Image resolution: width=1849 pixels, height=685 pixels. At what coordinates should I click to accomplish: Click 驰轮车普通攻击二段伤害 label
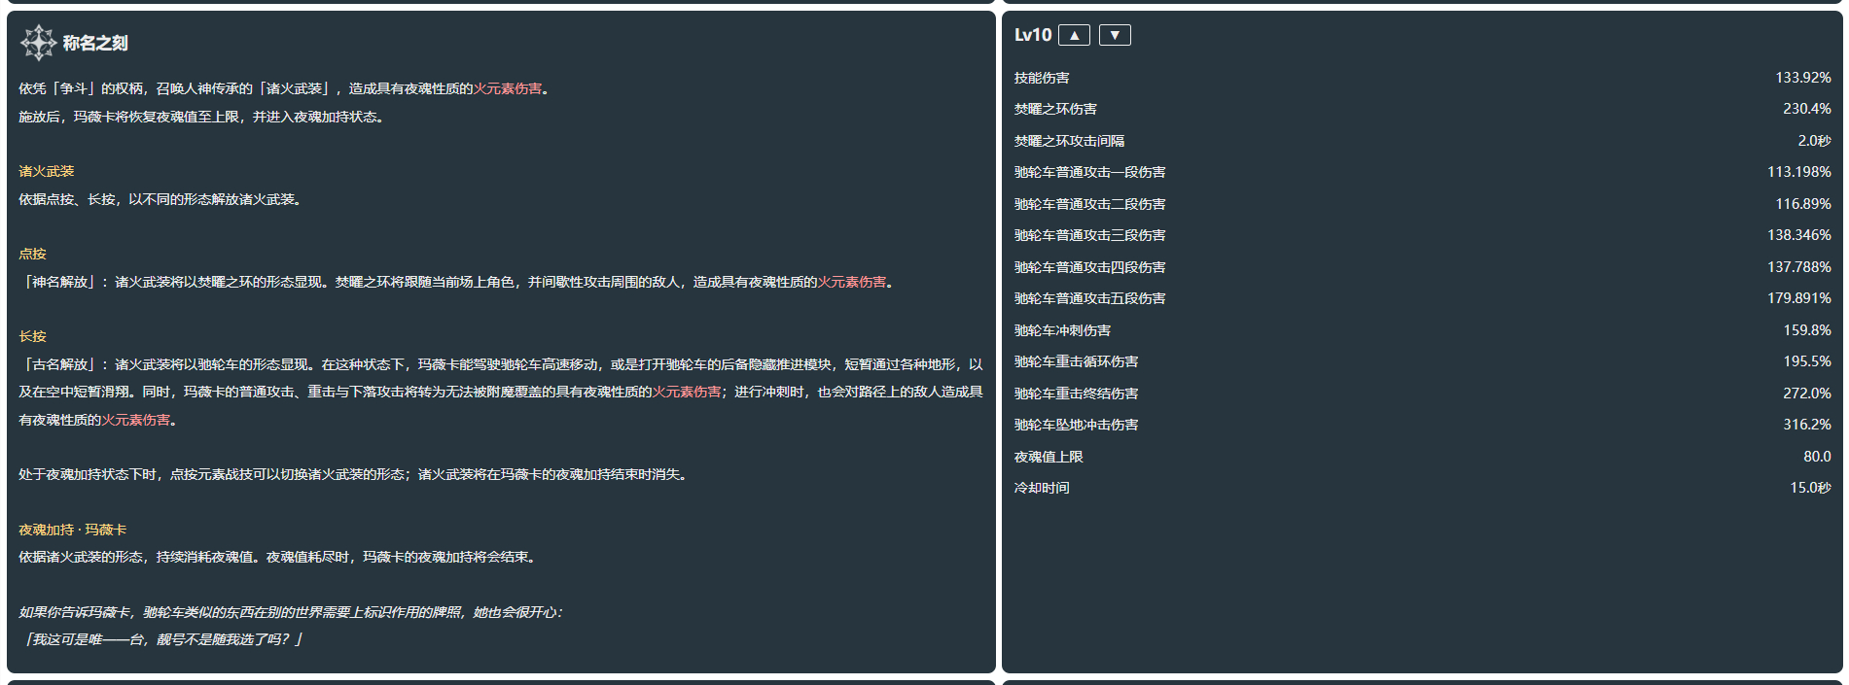point(1090,204)
